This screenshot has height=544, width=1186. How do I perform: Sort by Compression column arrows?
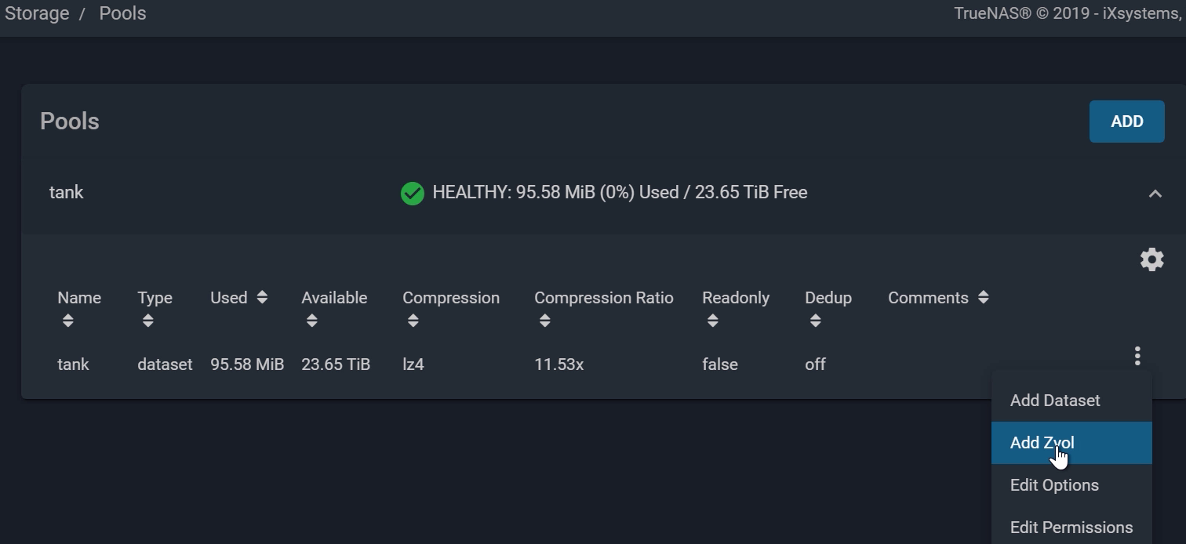(x=413, y=321)
